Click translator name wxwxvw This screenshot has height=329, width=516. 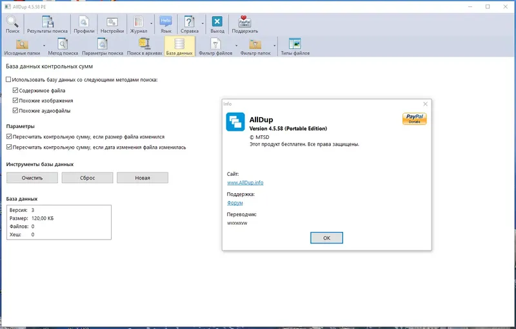point(237,223)
